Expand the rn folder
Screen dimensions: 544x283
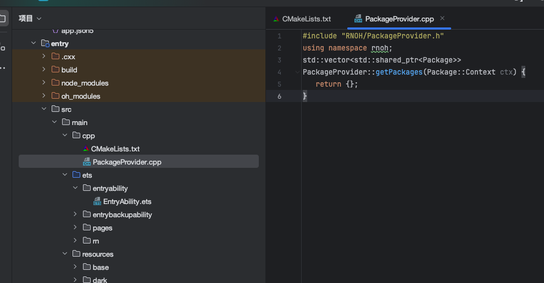click(x=75, y=240)
